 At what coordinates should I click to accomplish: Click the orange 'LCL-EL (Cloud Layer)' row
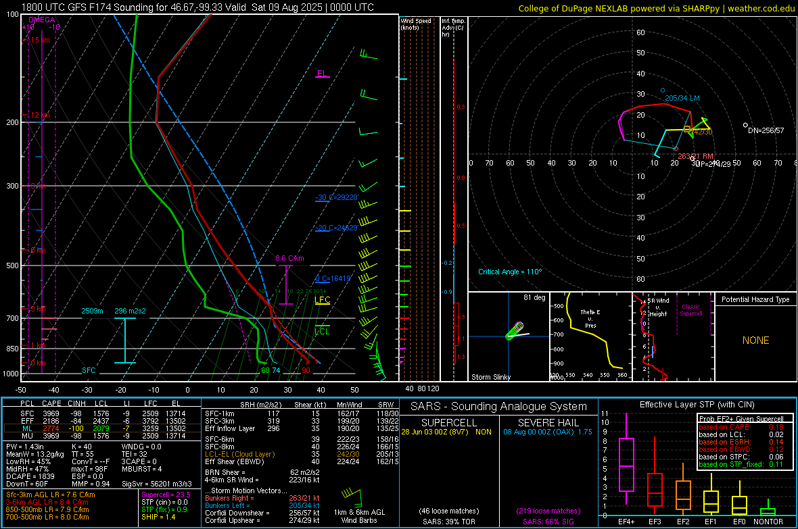click(x=302, y=454)
